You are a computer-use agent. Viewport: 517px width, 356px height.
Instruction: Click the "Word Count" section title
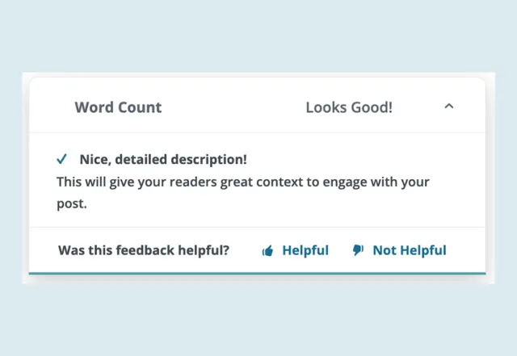118,107
